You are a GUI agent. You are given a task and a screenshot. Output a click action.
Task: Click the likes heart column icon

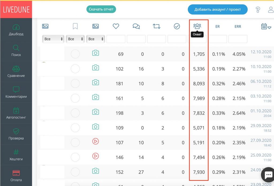(x=116, y=26)
